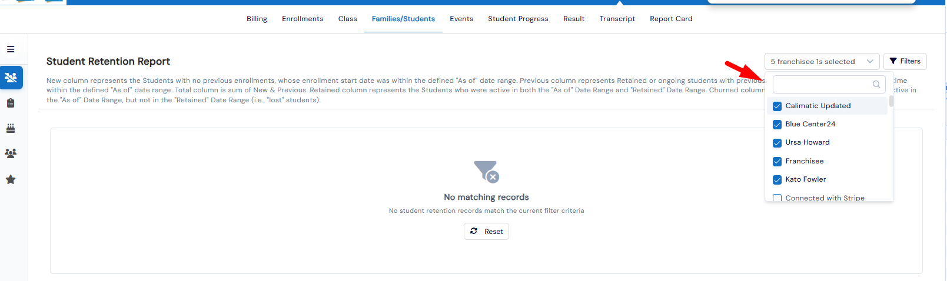Uncheck the Blue Center24 checkbox
The image size is (947, 281).
[x=777, y=125]
